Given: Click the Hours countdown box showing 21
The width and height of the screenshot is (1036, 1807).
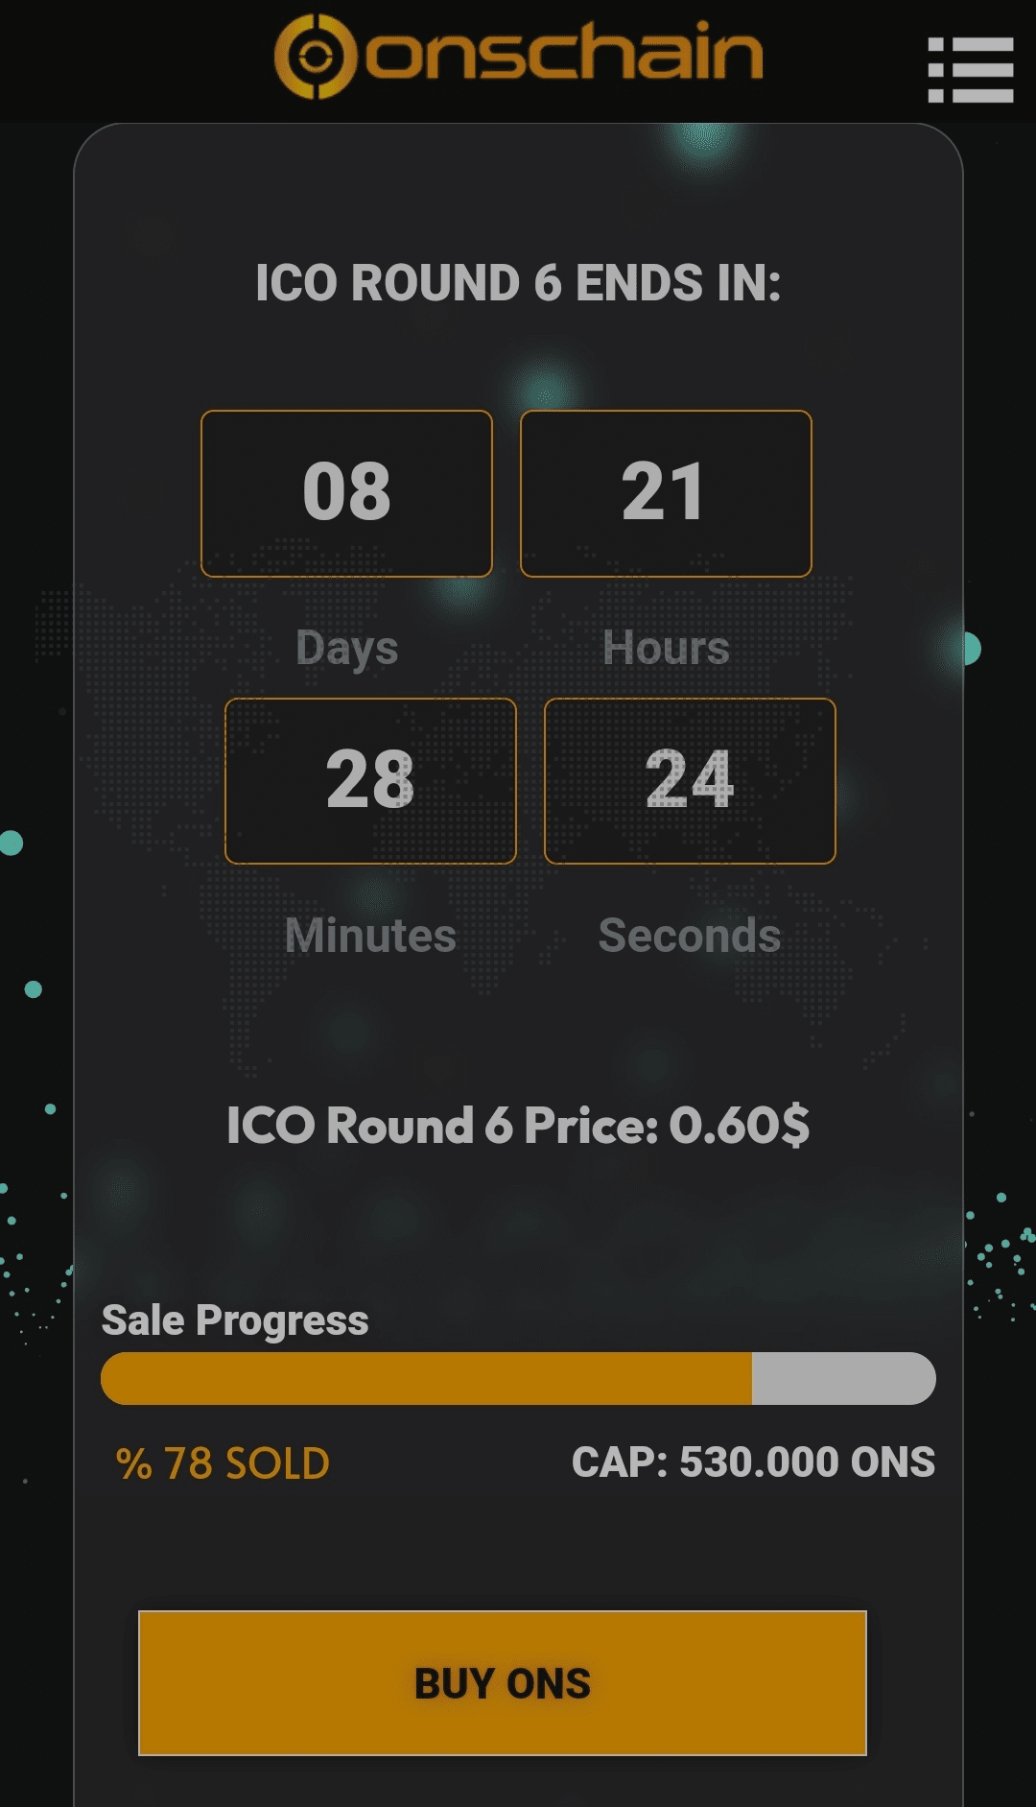Looking at the screenshot, I should tap(666, 493).
